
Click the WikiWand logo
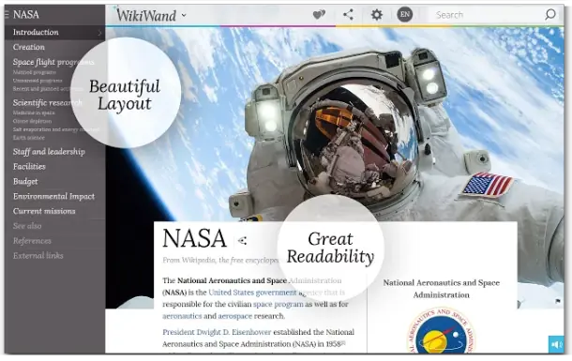click(146, 15)
